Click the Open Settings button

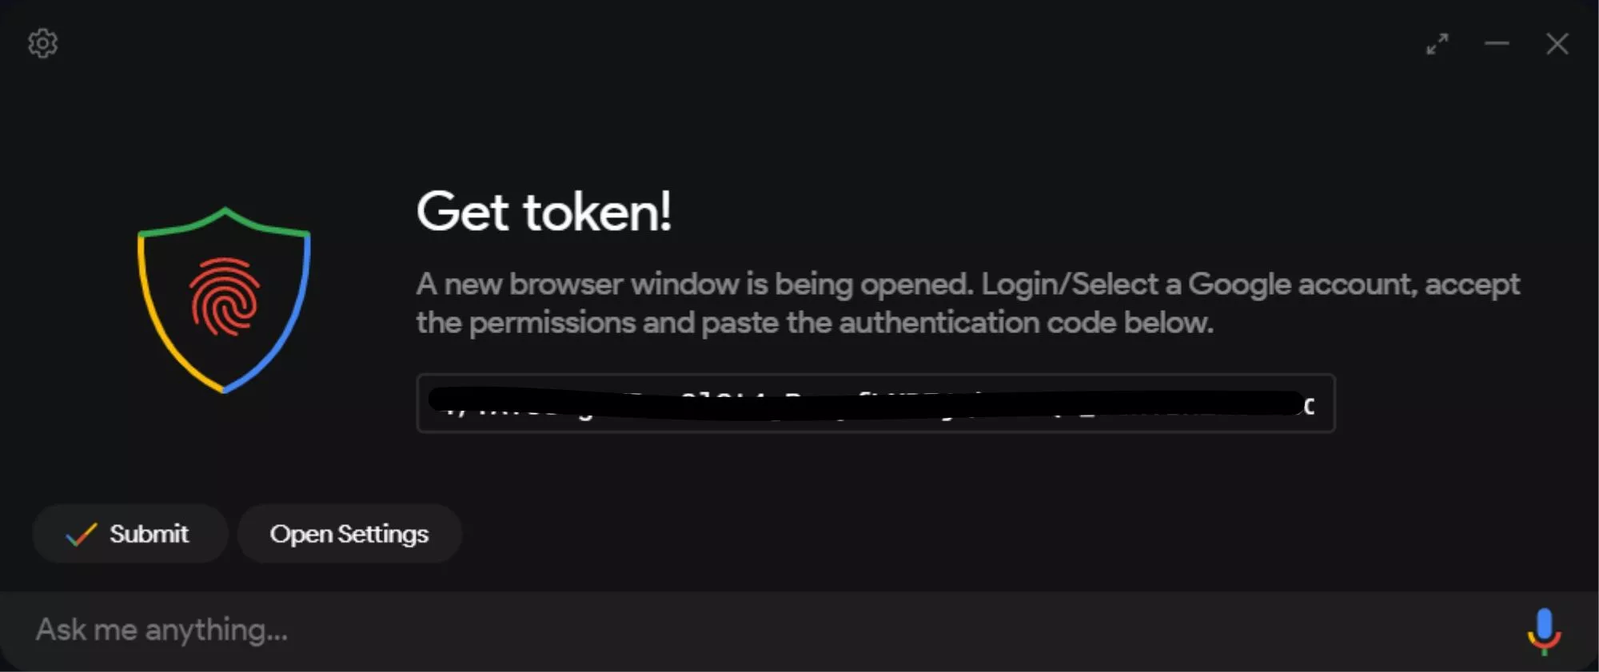349,534
